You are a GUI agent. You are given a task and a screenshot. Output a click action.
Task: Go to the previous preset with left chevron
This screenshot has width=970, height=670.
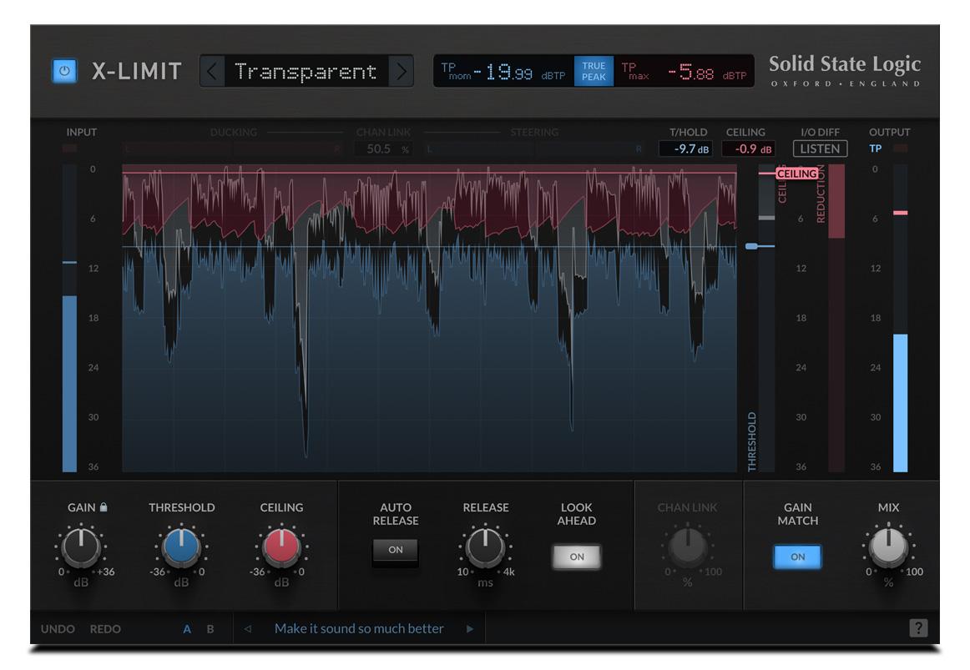(x=212, y=71)
